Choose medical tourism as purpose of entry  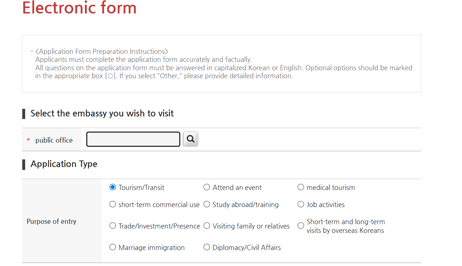coord(300,187)
